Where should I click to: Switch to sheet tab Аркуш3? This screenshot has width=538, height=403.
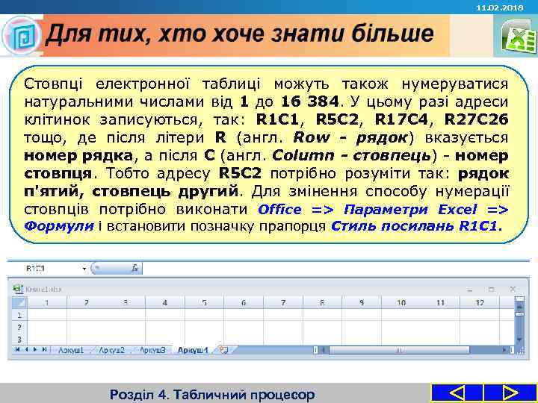pyautogui.click(x=152, y=350)
